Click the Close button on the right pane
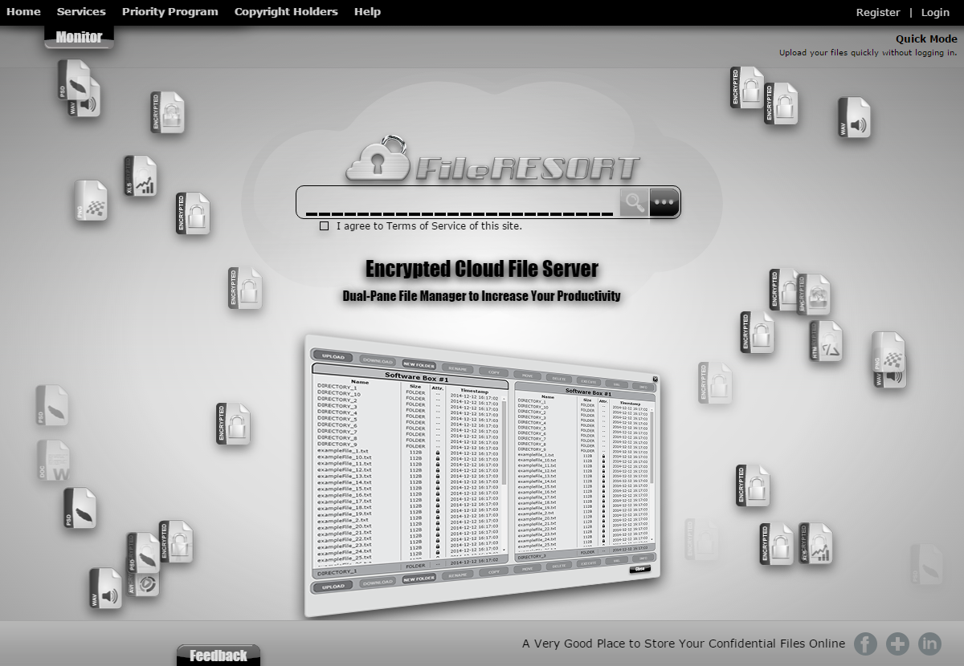 pos(640,568)
